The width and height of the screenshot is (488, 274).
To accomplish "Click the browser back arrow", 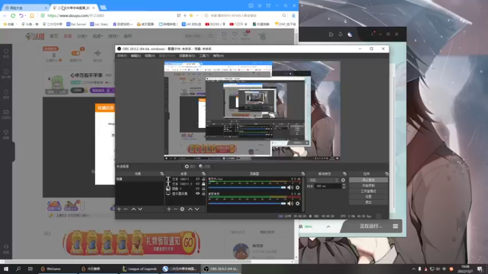I will point(5,16).
